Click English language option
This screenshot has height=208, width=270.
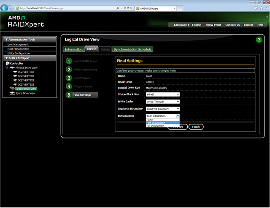tap(197, 25)
